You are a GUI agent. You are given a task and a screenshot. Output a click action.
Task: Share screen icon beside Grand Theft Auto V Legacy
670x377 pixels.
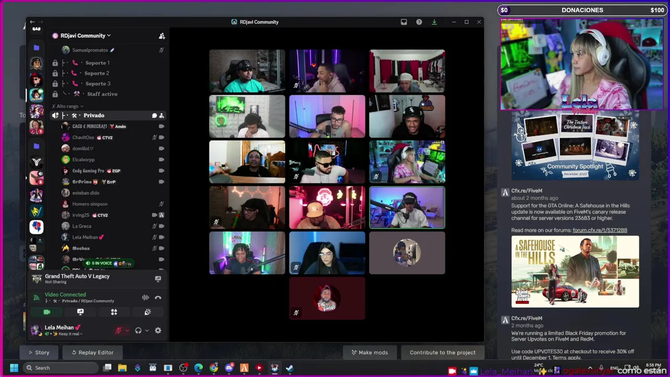158,279
